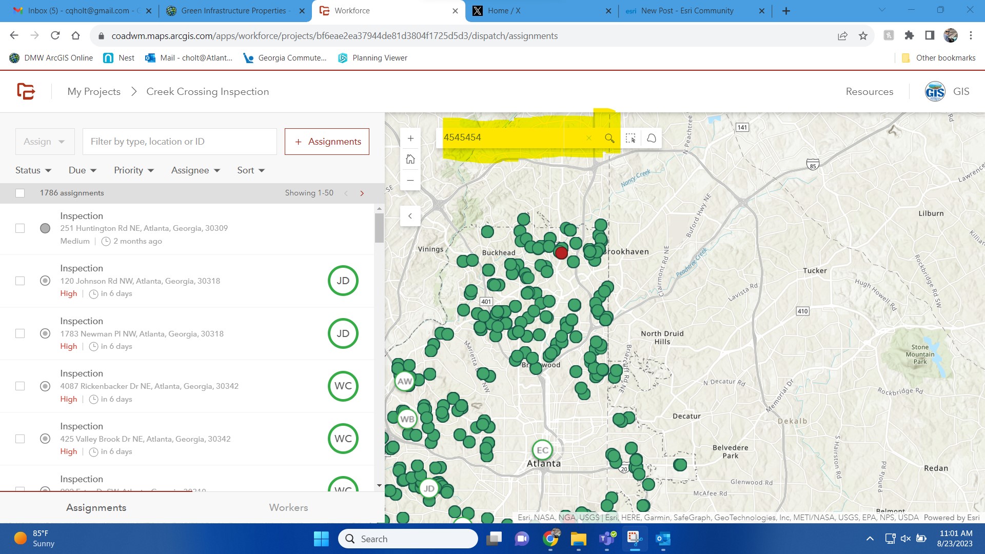The width and height of the screenshot is (985, 554).
Task: Open the Resources link in the header
Action: tap(869, 91)
